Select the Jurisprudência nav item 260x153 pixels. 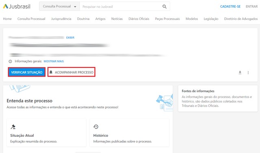pos(61,19)
